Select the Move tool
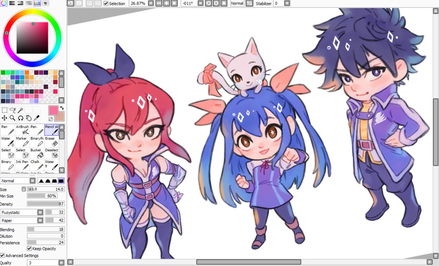 coord(4,118)
